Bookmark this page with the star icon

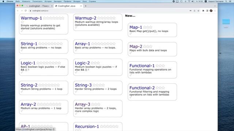pos(198,11)
